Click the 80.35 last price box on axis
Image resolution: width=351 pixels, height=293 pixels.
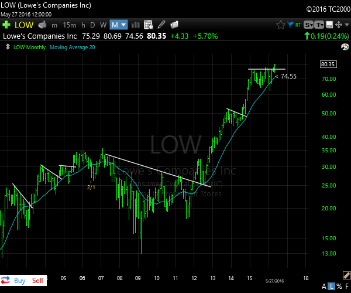coord(328,64)
